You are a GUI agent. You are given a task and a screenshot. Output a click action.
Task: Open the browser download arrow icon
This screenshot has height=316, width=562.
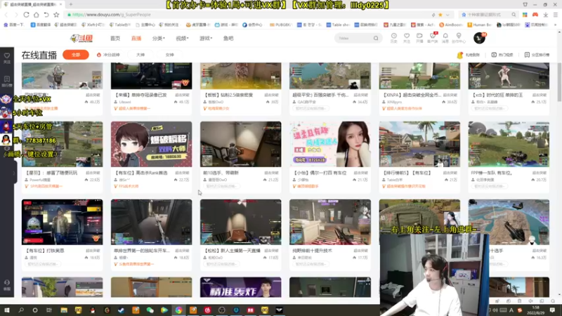click(x=546, y=15)
